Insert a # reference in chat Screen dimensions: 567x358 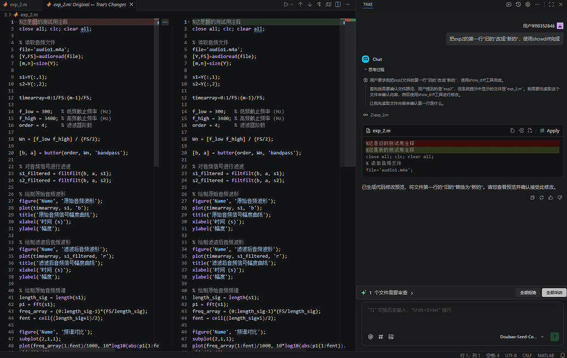click(x=380, y=337)
